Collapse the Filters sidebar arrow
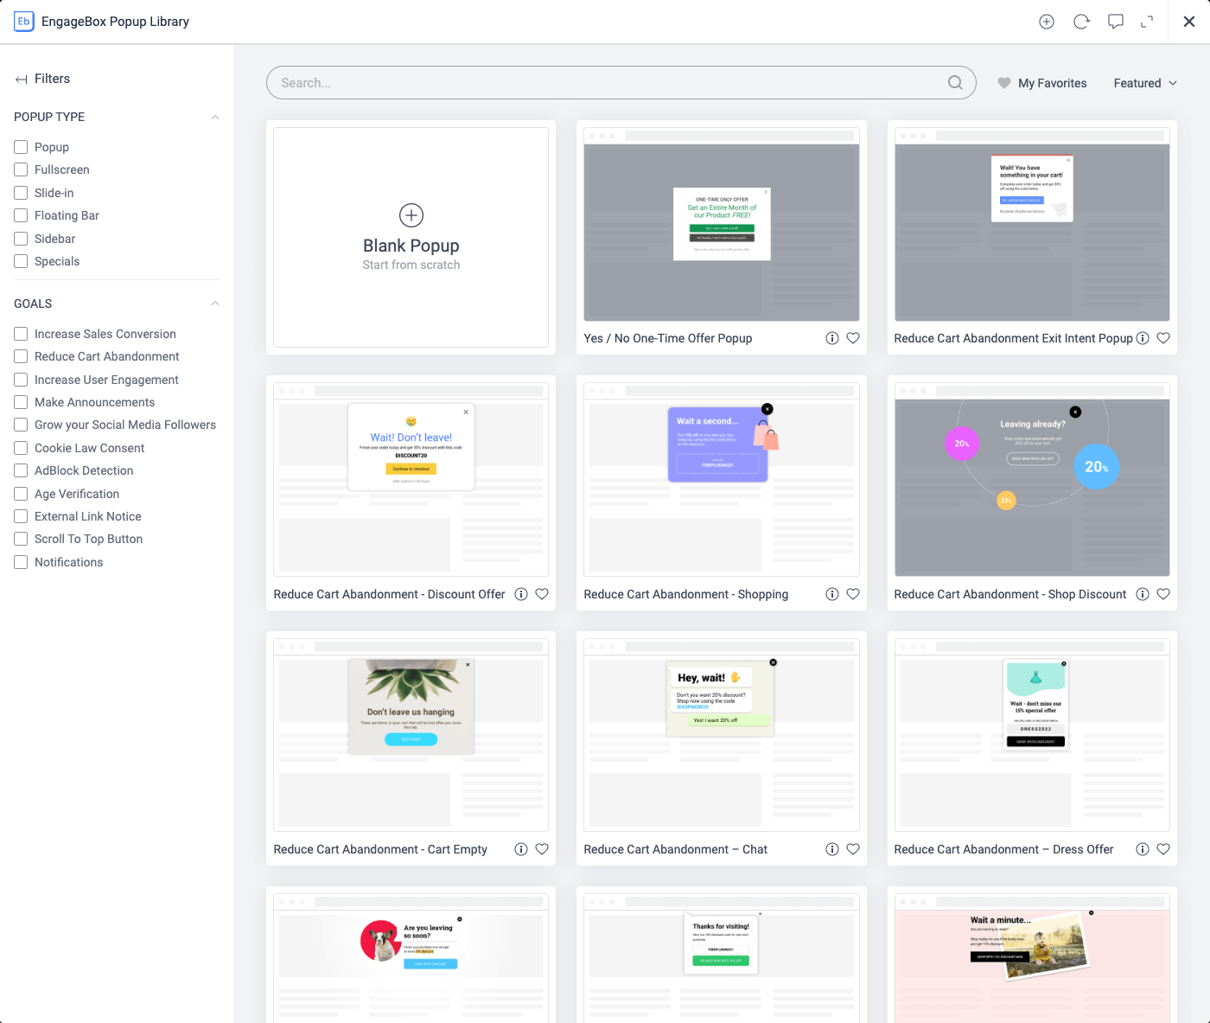The height and width of the screenshot is (1023, 1210). pyautogui.click(x=21, y=80)
